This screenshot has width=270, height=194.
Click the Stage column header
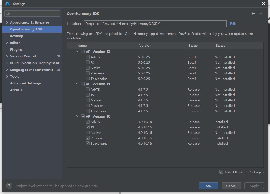click(x=200, y=46)
